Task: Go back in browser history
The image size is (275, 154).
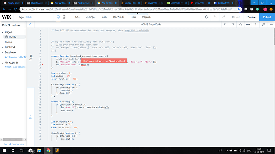Action: click(x=4, y=9)
